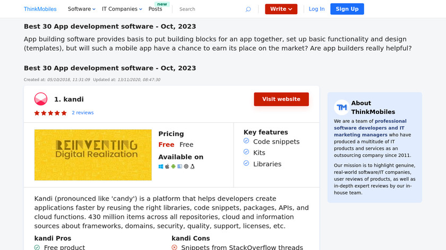
Task: Click the Code snippets check icon
Action: [x=246, y=141]
